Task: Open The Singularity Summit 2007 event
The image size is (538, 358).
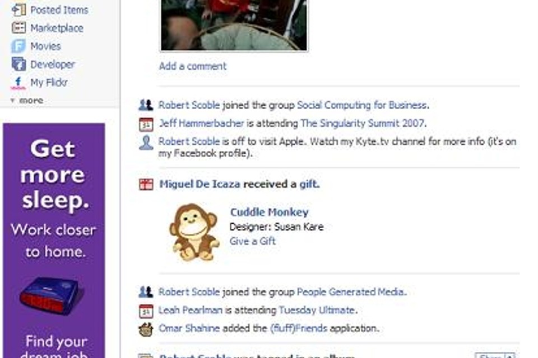Action: point(363,123)
